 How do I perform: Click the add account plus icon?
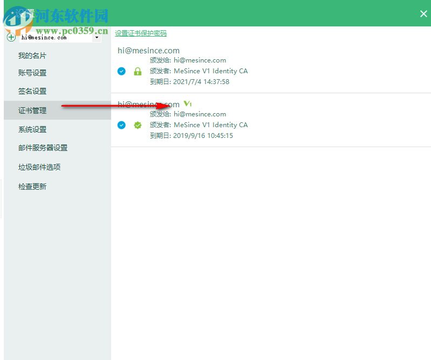coord(11,37)
